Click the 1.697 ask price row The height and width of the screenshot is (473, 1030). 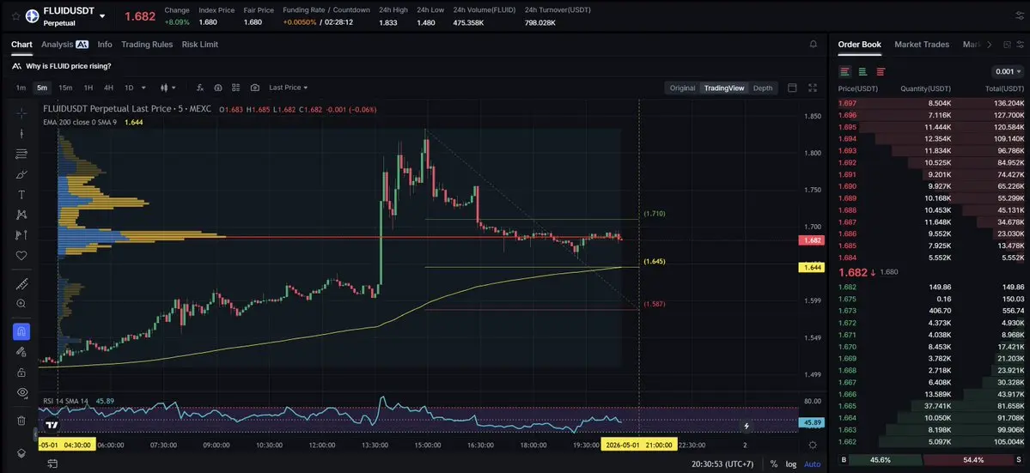(931, 103)
